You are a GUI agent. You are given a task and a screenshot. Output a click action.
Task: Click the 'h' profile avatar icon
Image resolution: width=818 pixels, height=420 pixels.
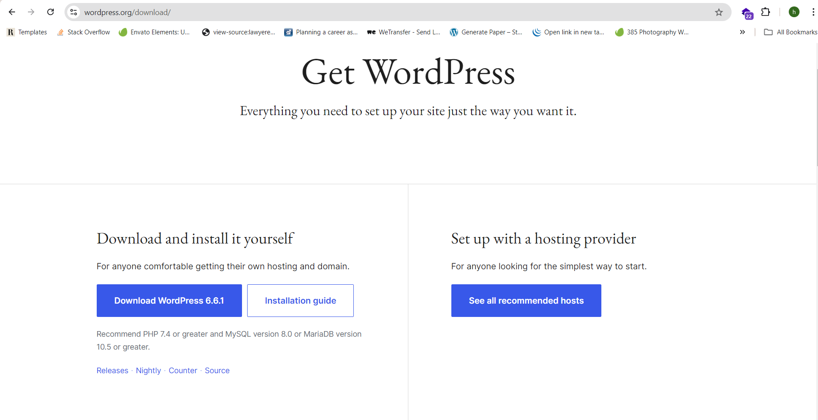click(793, 12)
